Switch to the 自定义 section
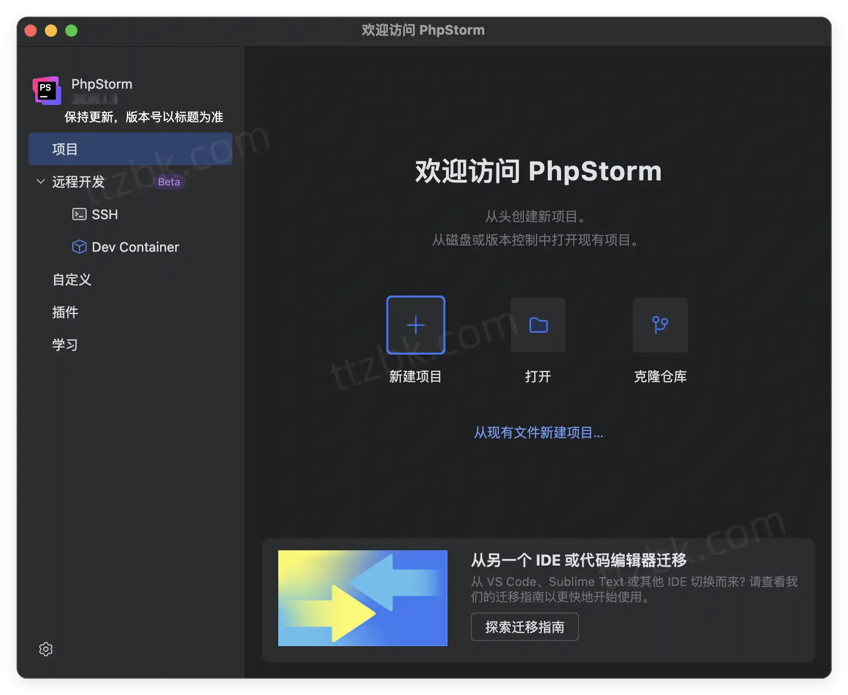This screenshot has height=695, width=848. pos(71,279)
